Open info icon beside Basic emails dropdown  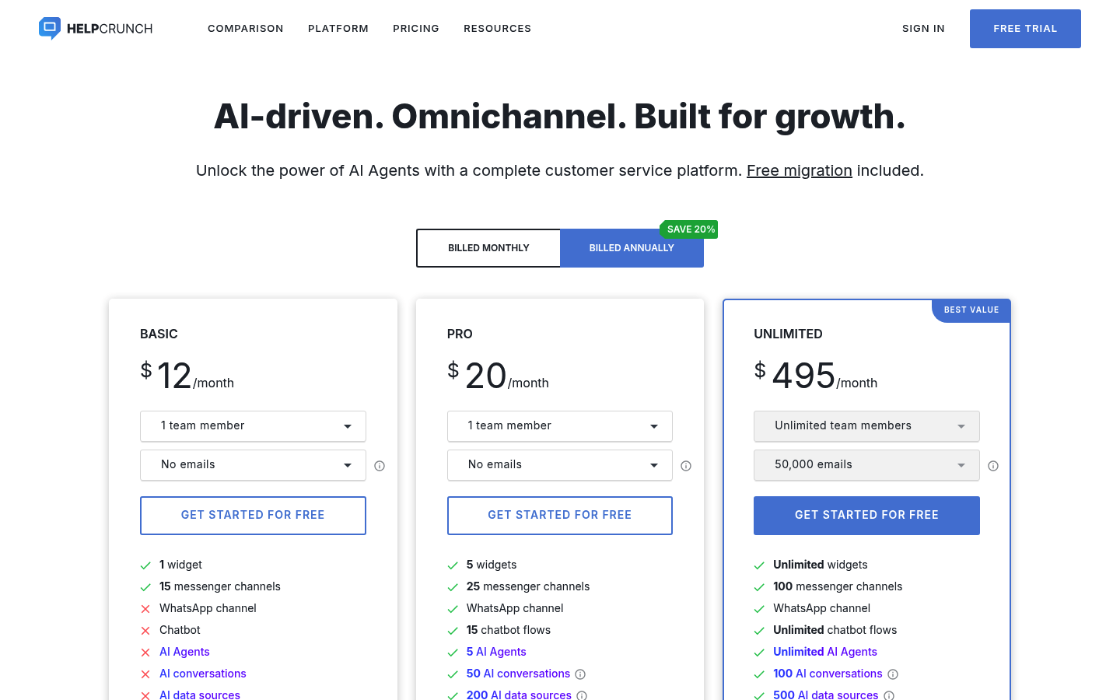380,466
